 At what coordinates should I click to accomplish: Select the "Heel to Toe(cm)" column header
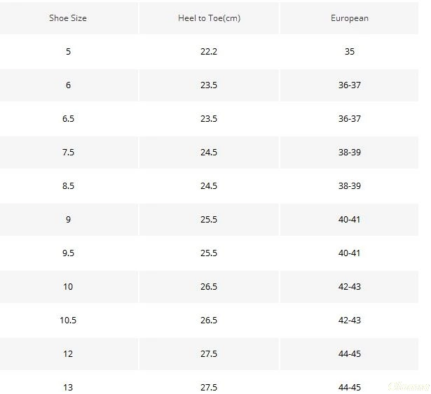point(209,18)
